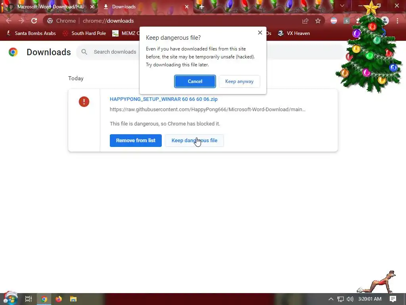Focus the Search downloads field
The height and width of the screenshot is (305, 406).
coord(115,52)
